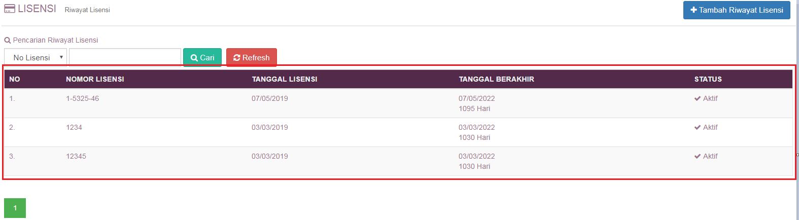799x220 pixels.
Task: Click the magnifier icon beside Pencarian Riwayat Lisensi
Action: (7, 41)
